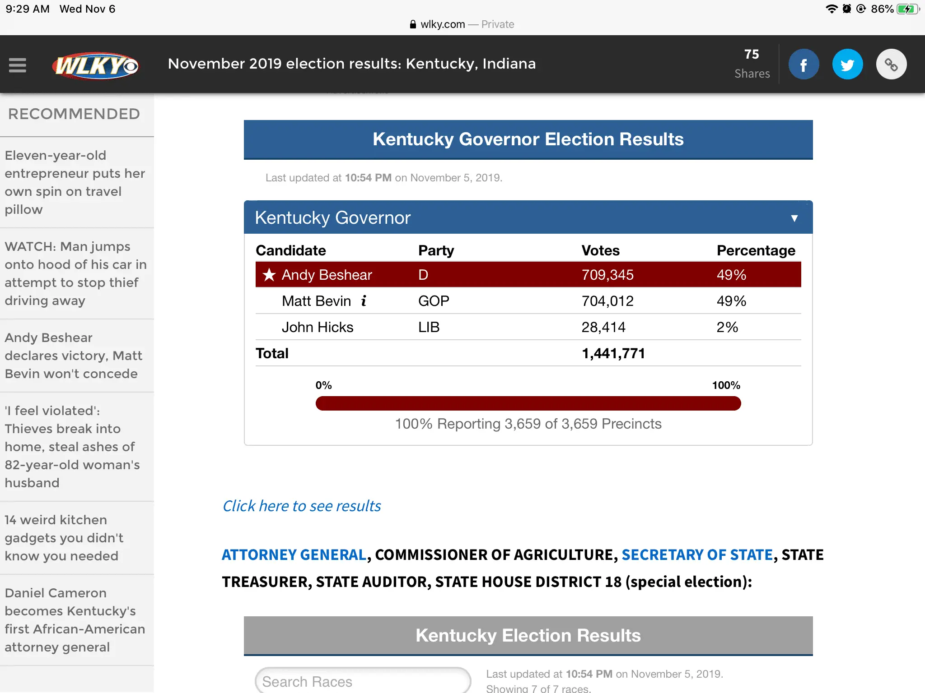Click the 'Click here to see results' link
This screenshot has height=693, width=925.
tap(302, 506)
